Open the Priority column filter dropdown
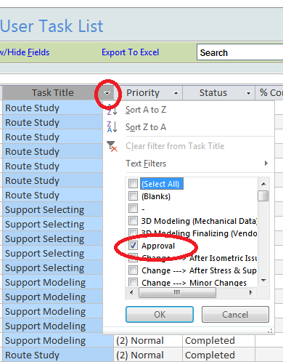The image size is (283, 362). (x=176, y=93)
